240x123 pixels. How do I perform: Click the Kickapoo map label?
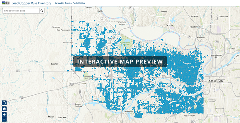tap(163, 12)
